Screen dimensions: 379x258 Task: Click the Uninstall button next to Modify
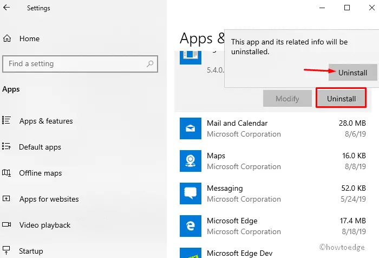341,99
